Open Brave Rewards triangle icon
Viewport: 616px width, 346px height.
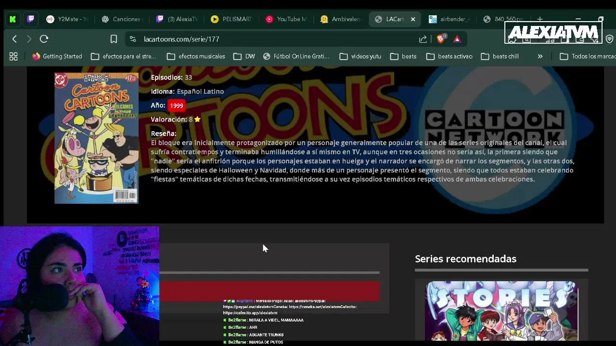click(x=457, y=39)
